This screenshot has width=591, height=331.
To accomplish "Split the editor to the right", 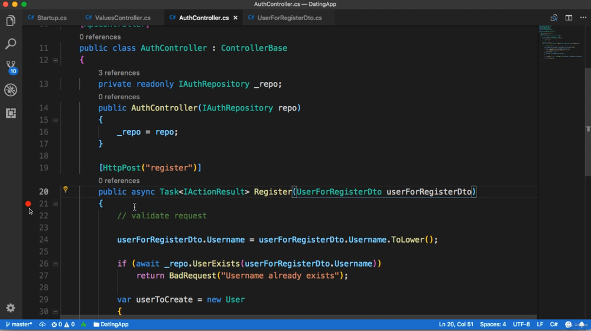I will click(569, 18).
